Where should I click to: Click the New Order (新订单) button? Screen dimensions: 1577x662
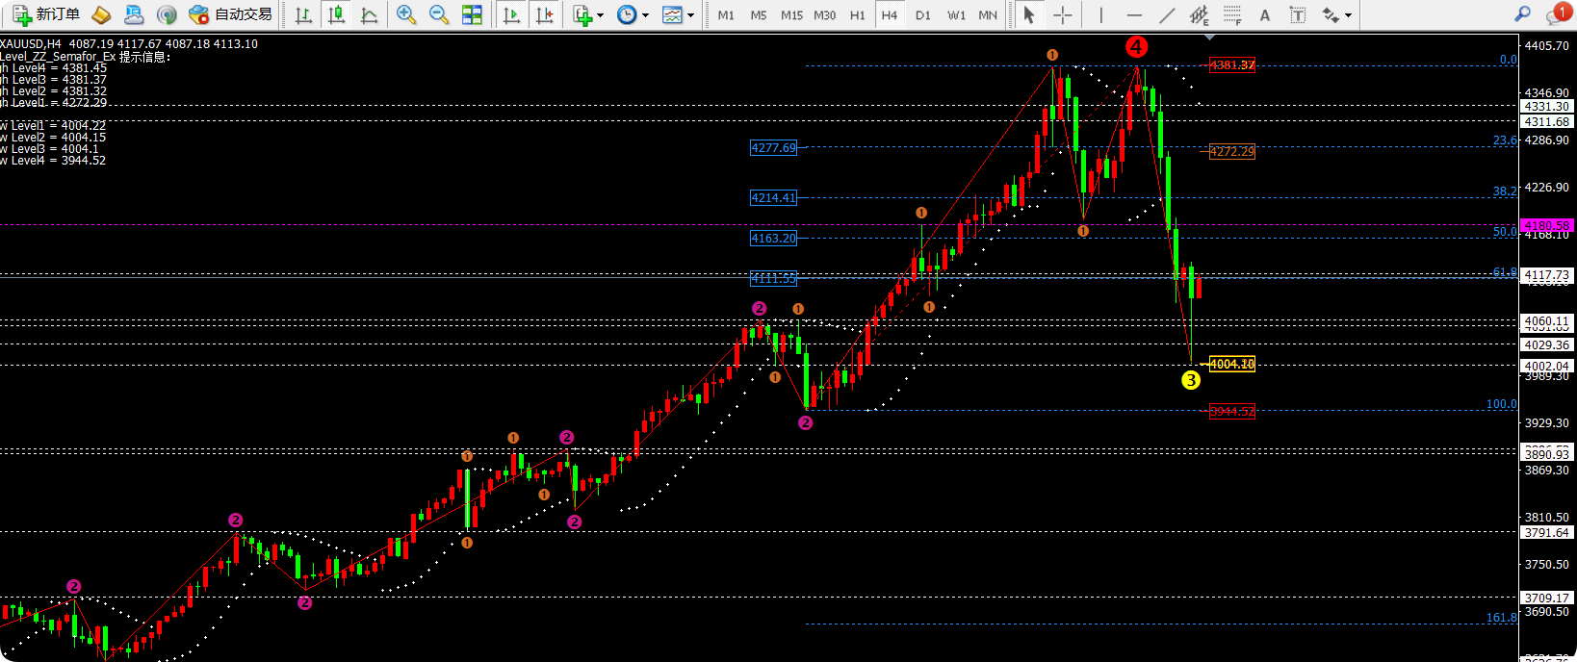46,14
